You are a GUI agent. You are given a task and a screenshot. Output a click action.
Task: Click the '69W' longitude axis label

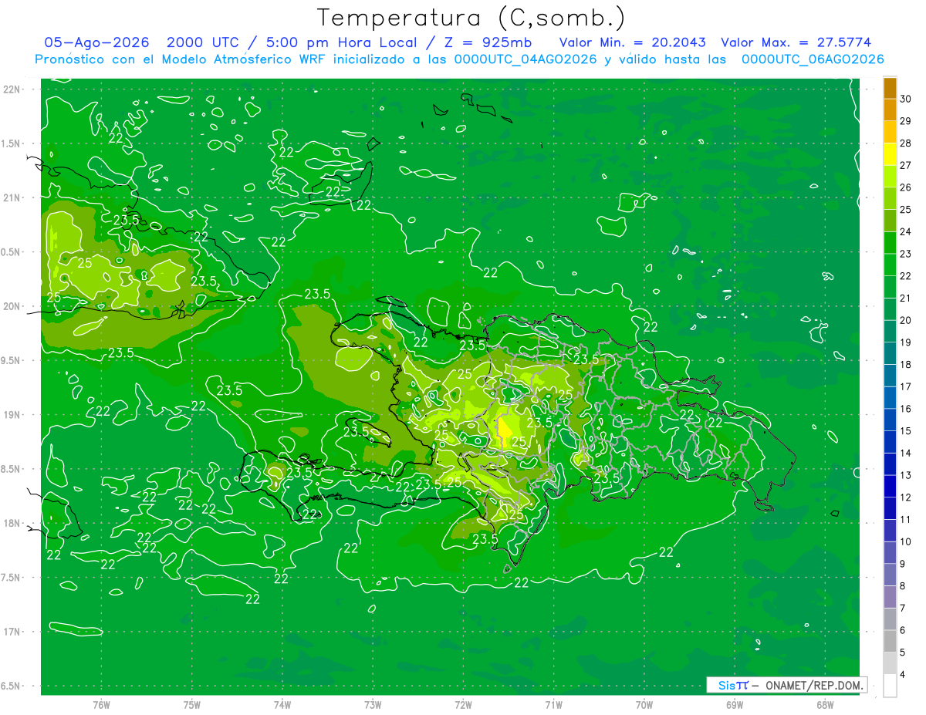pyautogui.click(x=735, y=704)
